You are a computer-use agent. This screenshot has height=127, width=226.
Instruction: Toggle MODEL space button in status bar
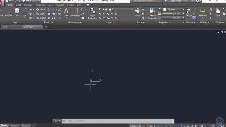pos(133,126)
